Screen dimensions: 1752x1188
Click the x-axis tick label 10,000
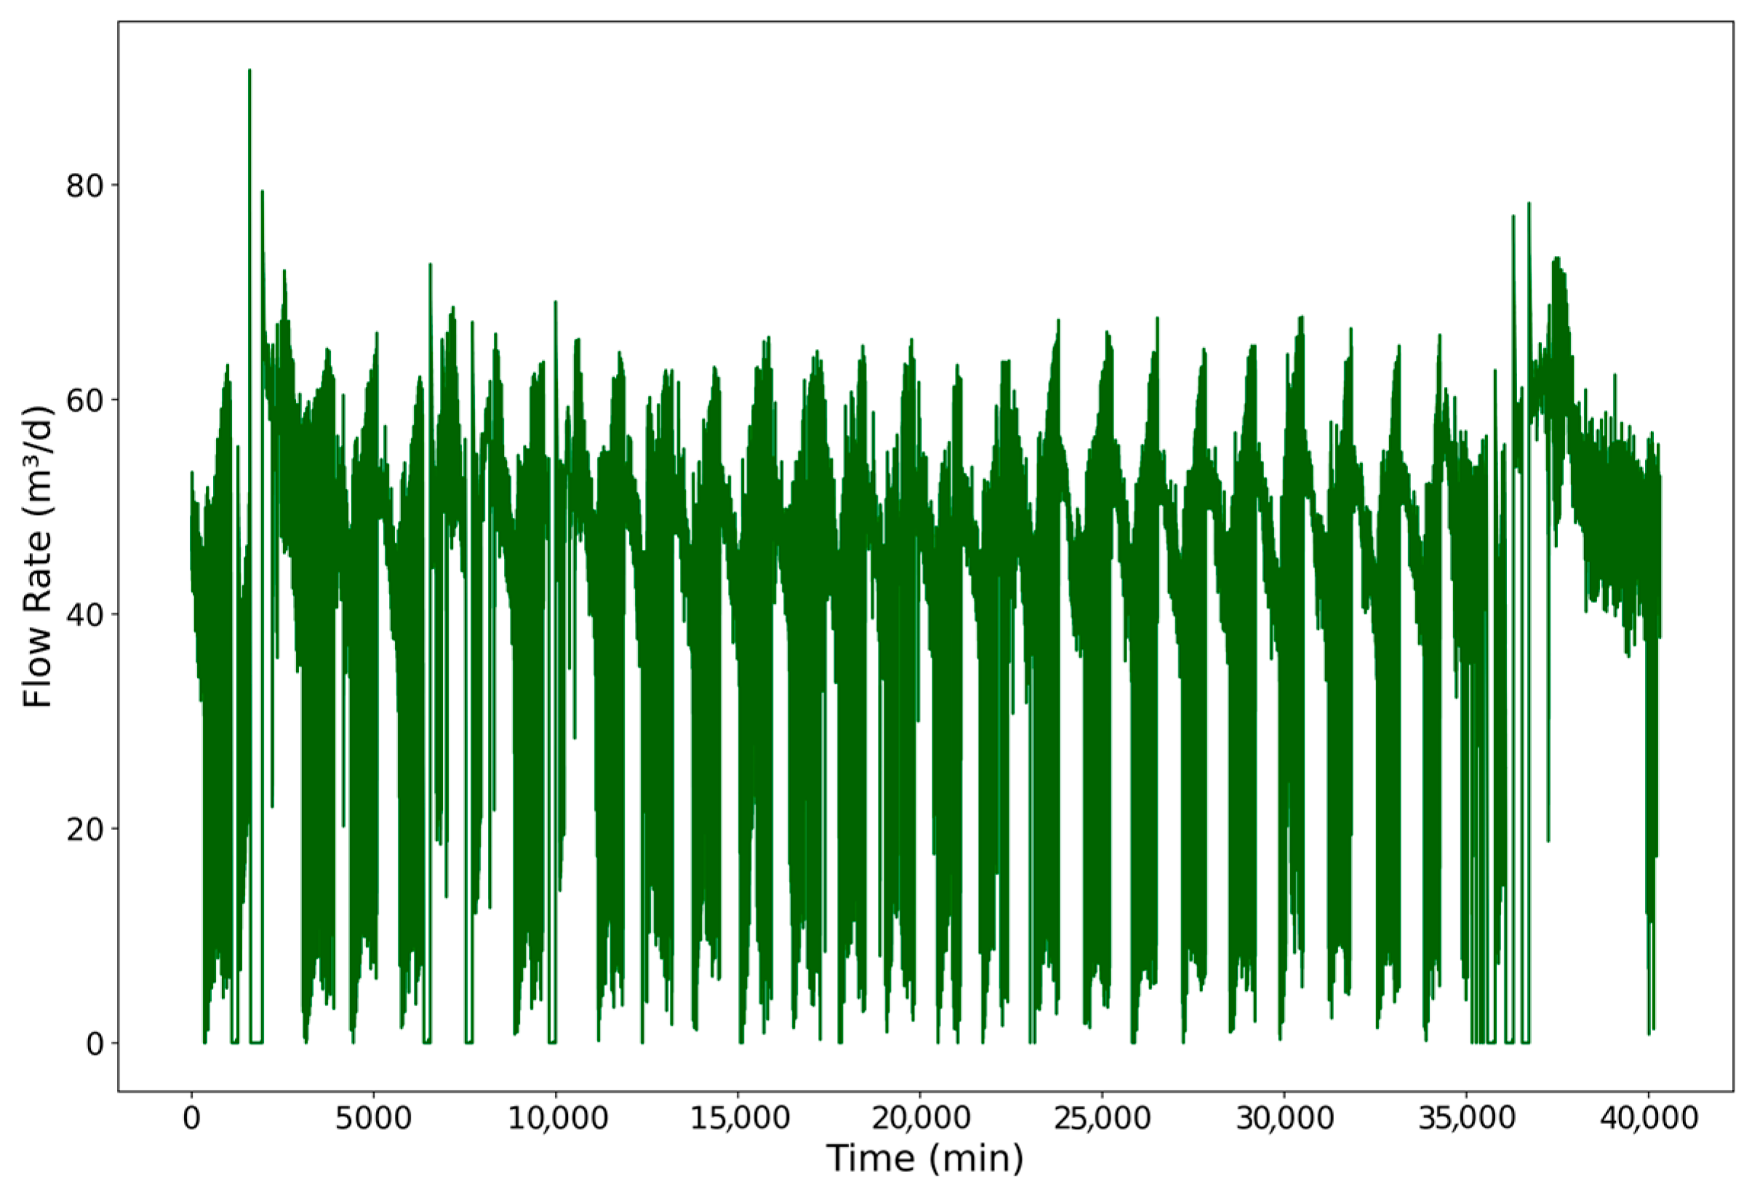click(557, 1118)
